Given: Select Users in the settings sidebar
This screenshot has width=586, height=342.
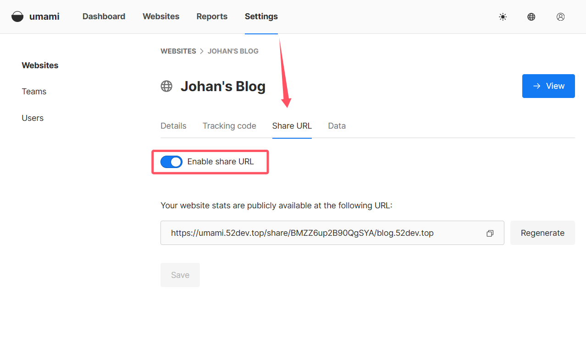Looking at the screenshot, I should (x=33, y=118).
